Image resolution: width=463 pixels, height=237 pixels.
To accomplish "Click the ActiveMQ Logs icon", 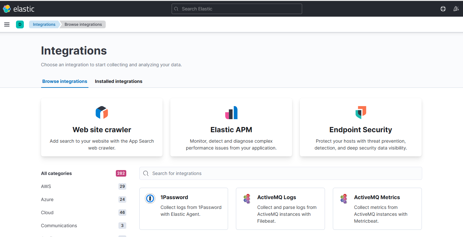I will pyautogui.click(x=247, y=198).
